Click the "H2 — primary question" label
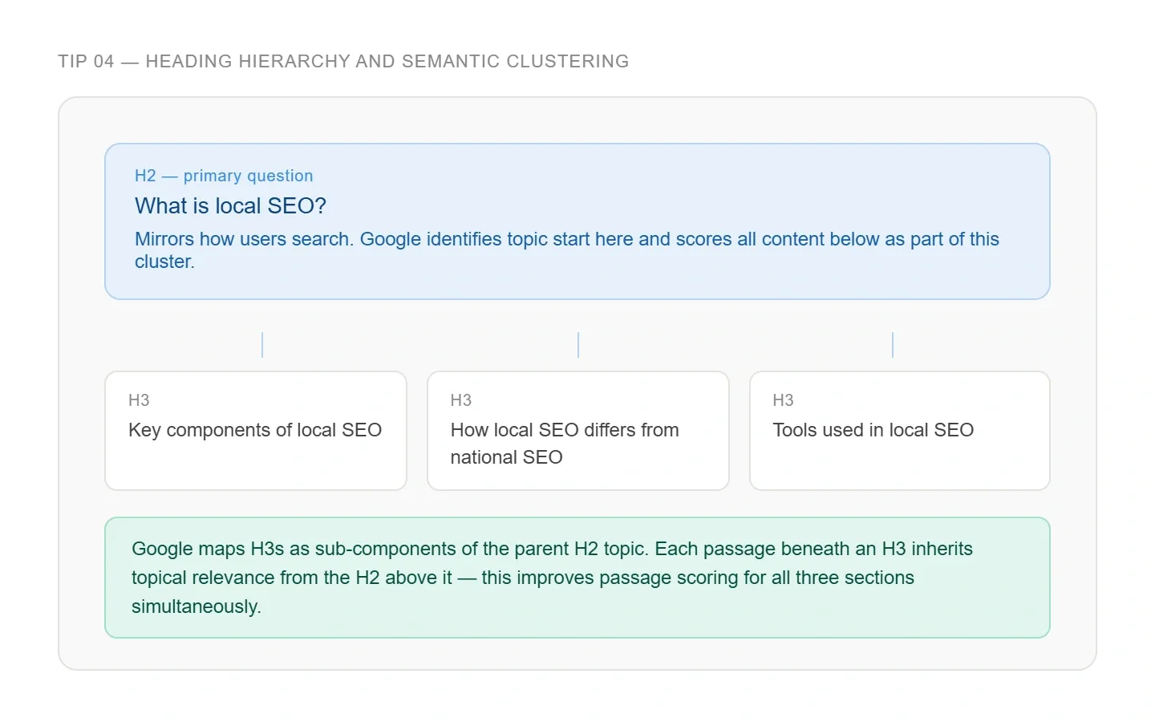Viewport: 1155px width, 722px height. pos(224,176)
